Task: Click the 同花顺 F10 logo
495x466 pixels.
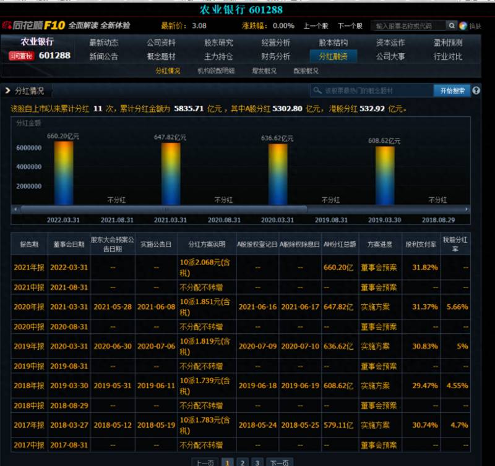Action: [x=34, y=25]
